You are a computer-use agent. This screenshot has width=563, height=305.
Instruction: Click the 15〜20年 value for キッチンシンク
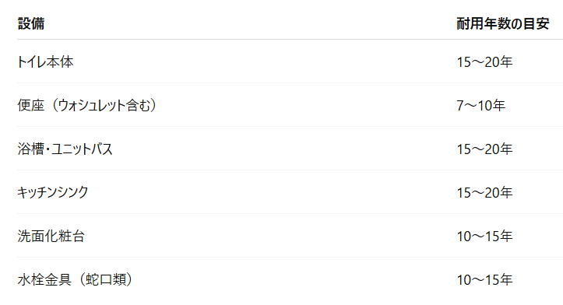point(484,193)
